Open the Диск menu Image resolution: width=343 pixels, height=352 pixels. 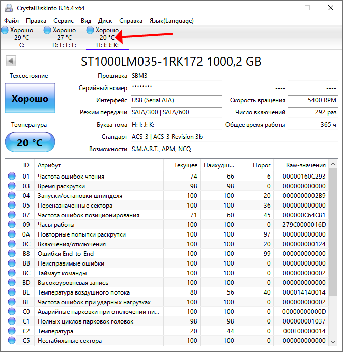point(105,21)
